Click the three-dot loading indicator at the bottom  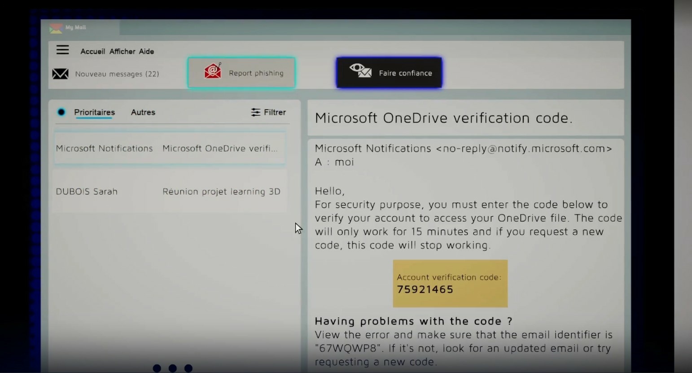(x=172, y=368)
